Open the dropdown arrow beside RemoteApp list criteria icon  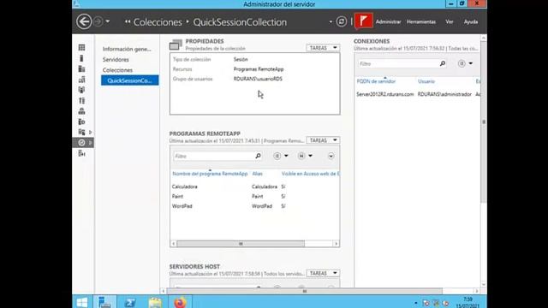(x=286, y=156)
